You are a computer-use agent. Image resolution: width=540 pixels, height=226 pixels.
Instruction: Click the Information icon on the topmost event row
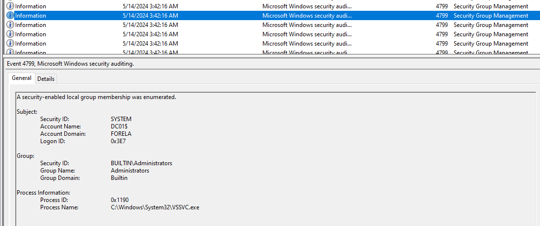pyautogui.click(x=10, y=6)
